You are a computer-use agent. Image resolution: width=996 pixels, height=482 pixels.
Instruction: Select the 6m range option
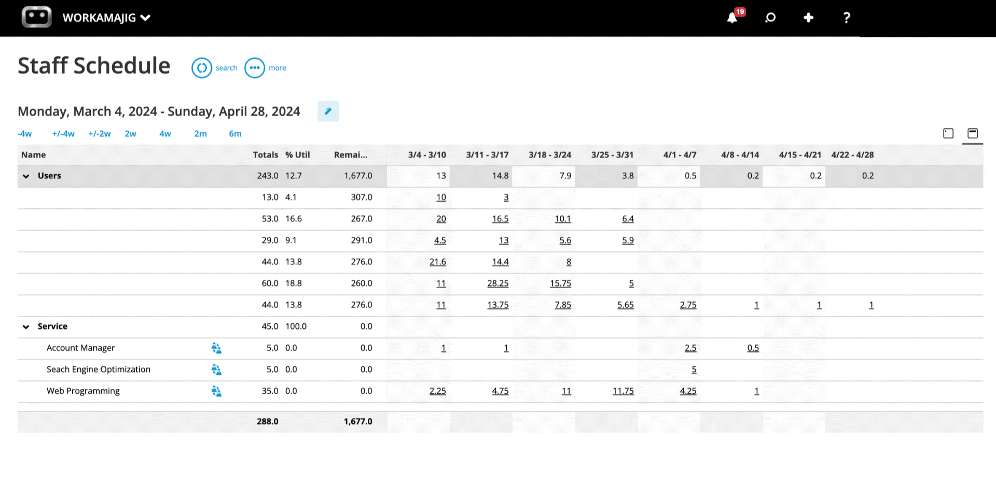click(x=235, y=134)
